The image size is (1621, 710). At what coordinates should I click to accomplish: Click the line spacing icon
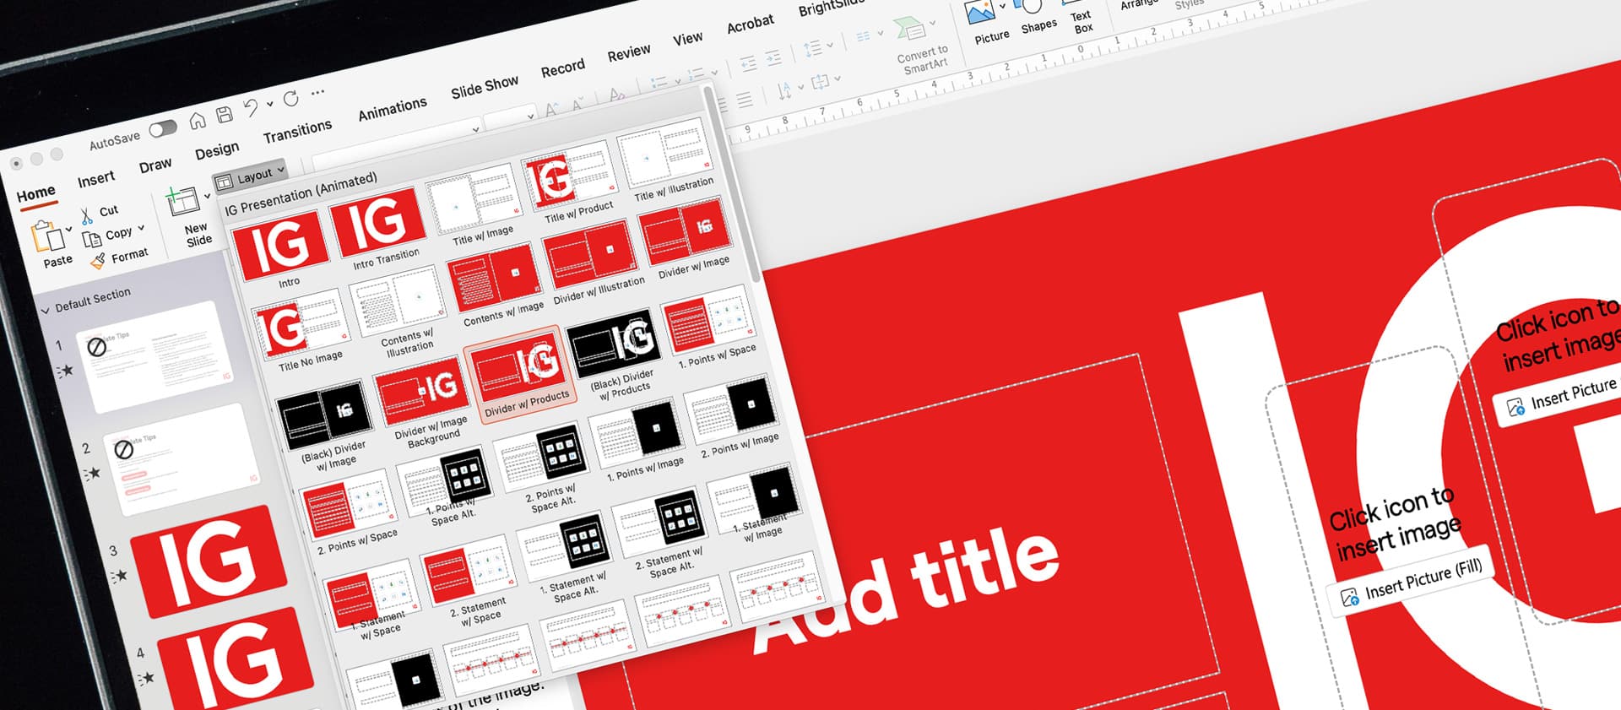click(x=812, y=48)
